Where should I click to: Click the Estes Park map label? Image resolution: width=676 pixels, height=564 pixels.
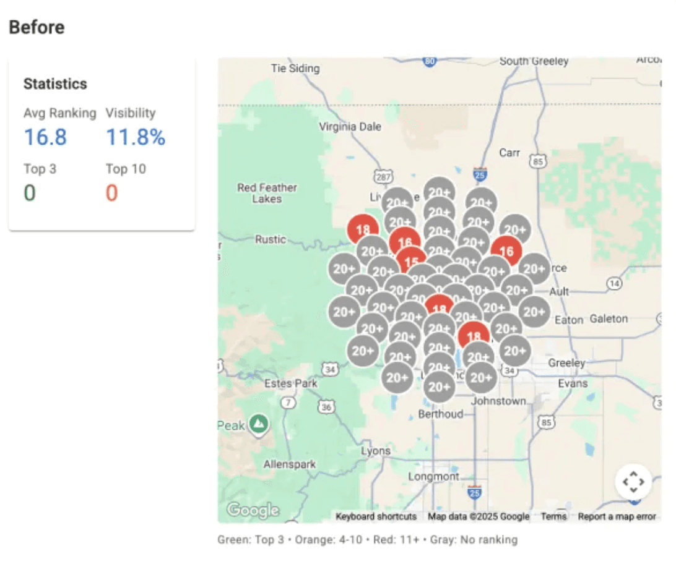point(291,383)
